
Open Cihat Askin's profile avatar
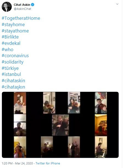coord(7,7)
